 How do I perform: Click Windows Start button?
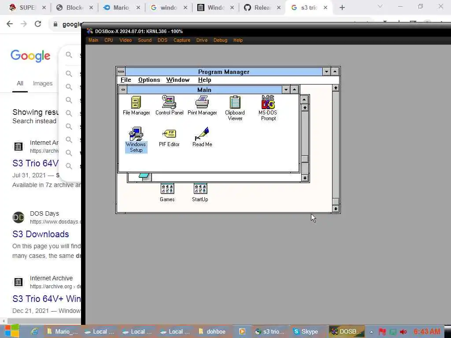tap(11, 331)
